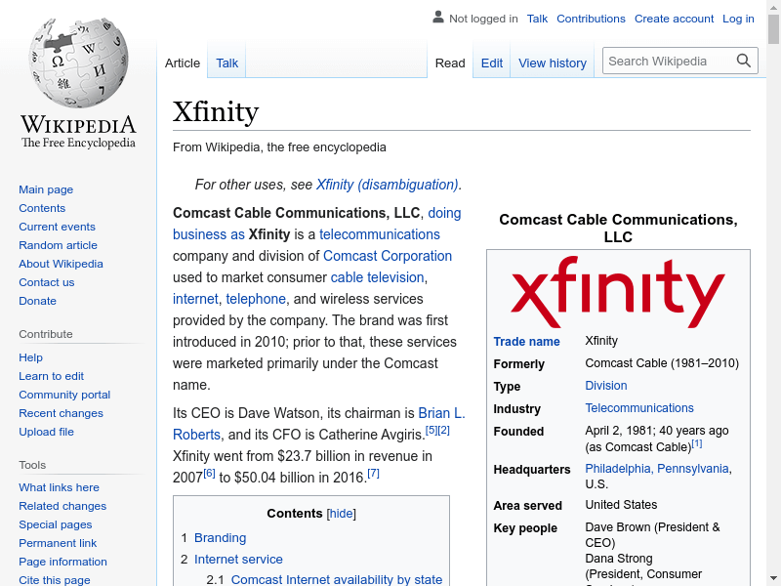Screen dimensions: 781x586
Task: Open Related changes
Action: (62, 506)
